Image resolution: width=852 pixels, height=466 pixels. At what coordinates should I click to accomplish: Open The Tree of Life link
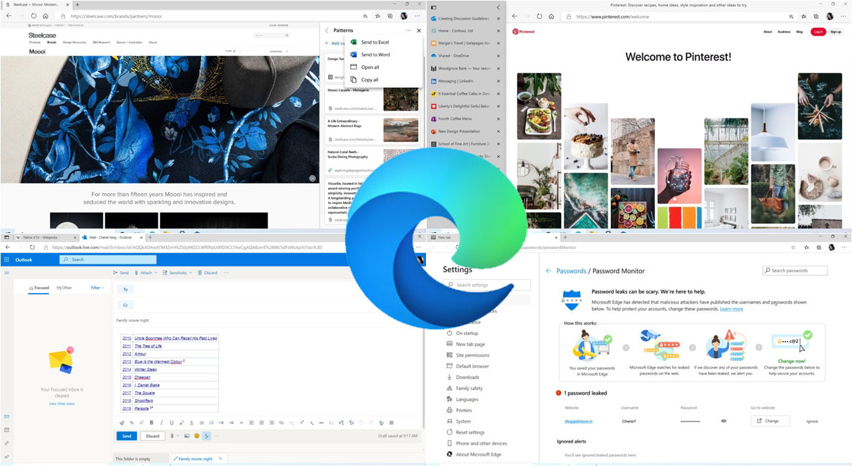pos(148,346)
